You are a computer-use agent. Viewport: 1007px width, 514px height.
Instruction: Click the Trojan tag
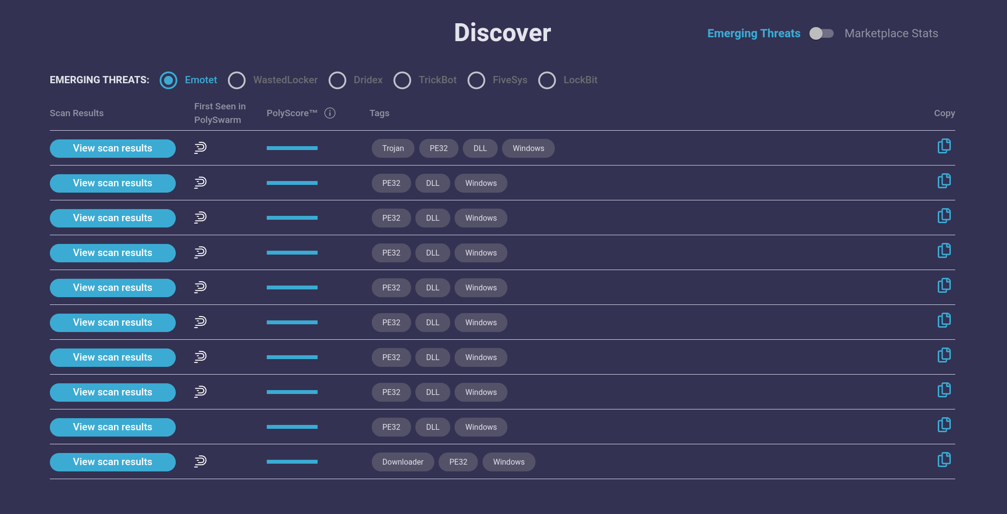(x=393, y=149)
